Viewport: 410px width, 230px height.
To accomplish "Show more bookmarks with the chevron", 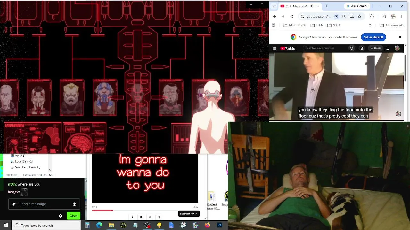I will click(370, 25).
